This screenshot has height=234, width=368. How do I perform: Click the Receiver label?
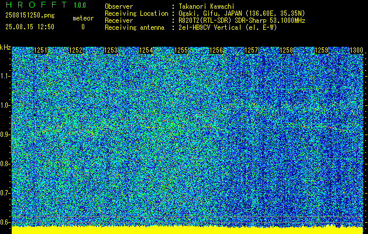[119, 20]
